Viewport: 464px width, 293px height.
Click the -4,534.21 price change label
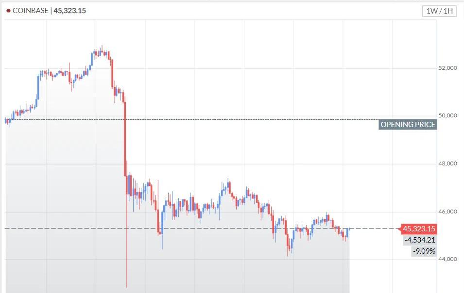pyautogui.click(x=419, y=240)
